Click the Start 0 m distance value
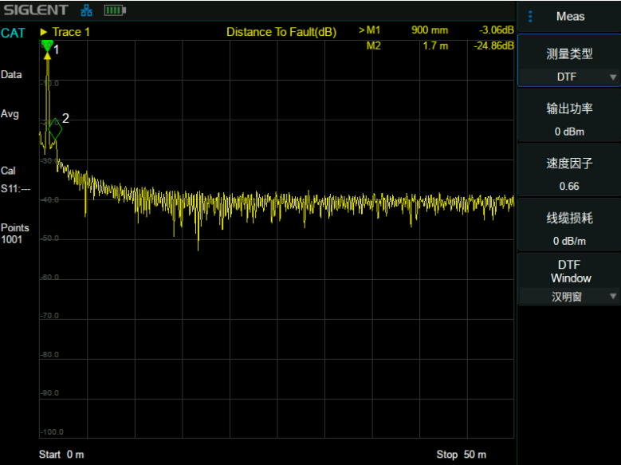Image resolution: width=621 pixels, height=465 pixels. [x=61, y=455]
